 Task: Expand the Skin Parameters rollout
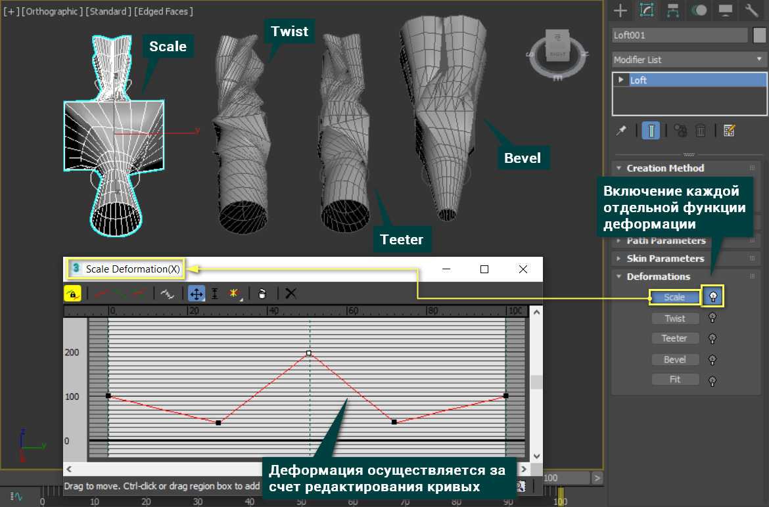coord(664,259)
